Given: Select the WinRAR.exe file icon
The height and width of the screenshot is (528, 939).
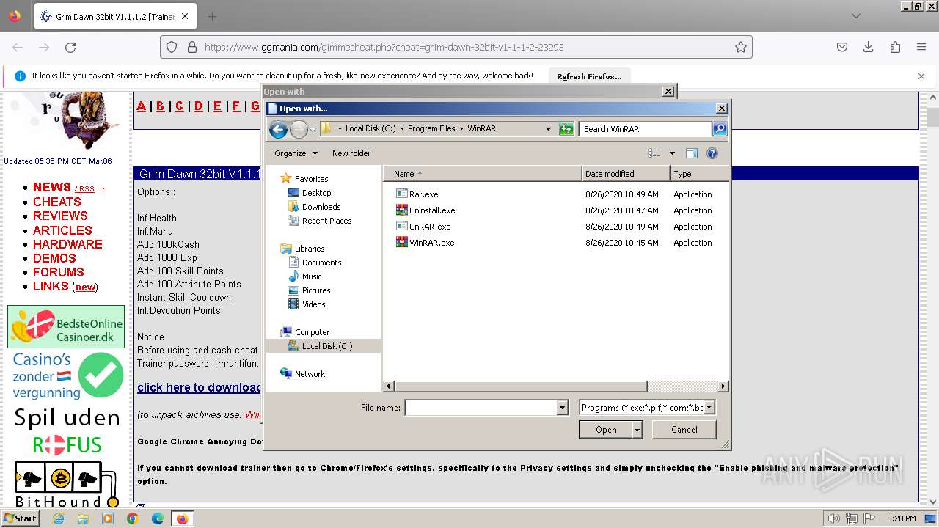Looking at the screenshot, I should click(401, 243).
